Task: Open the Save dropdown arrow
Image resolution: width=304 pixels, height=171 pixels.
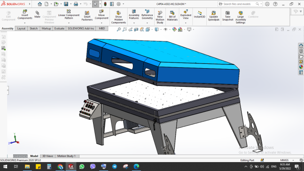Action: [71, 4]
